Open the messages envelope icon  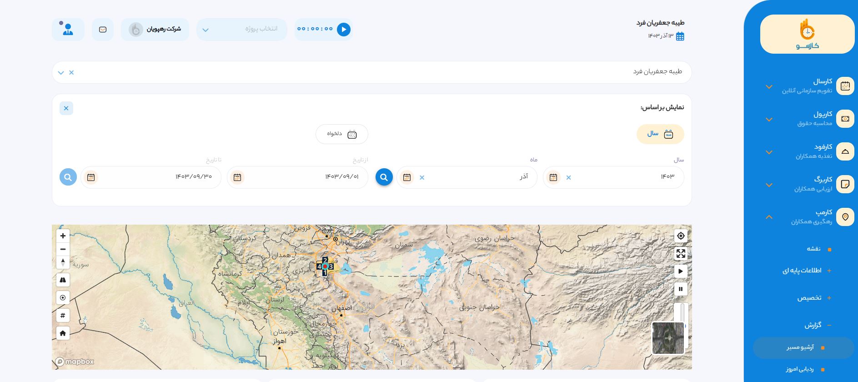103,30
